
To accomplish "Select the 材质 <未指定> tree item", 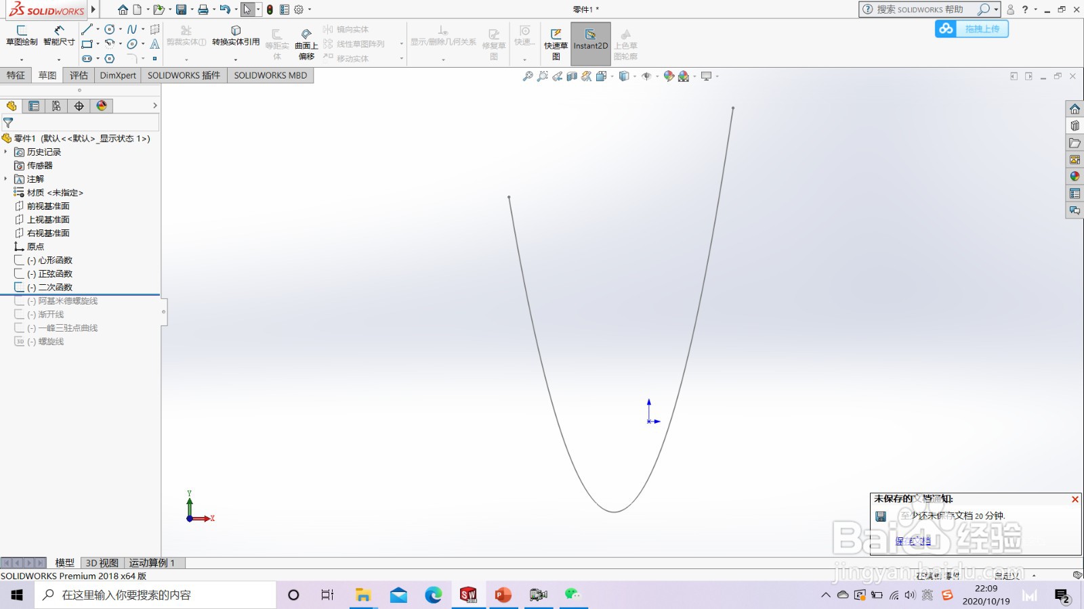I will tap(54, 192).
